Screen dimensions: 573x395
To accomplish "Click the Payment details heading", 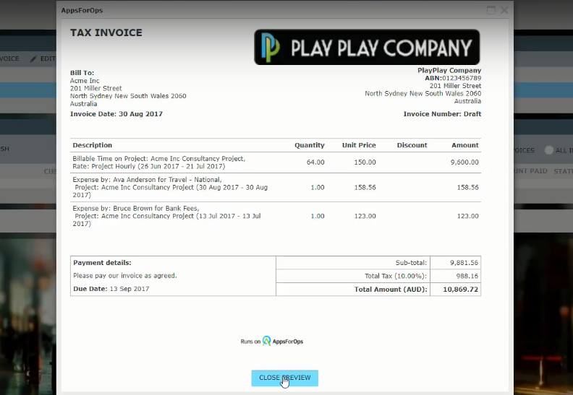I will click(102, 263).
